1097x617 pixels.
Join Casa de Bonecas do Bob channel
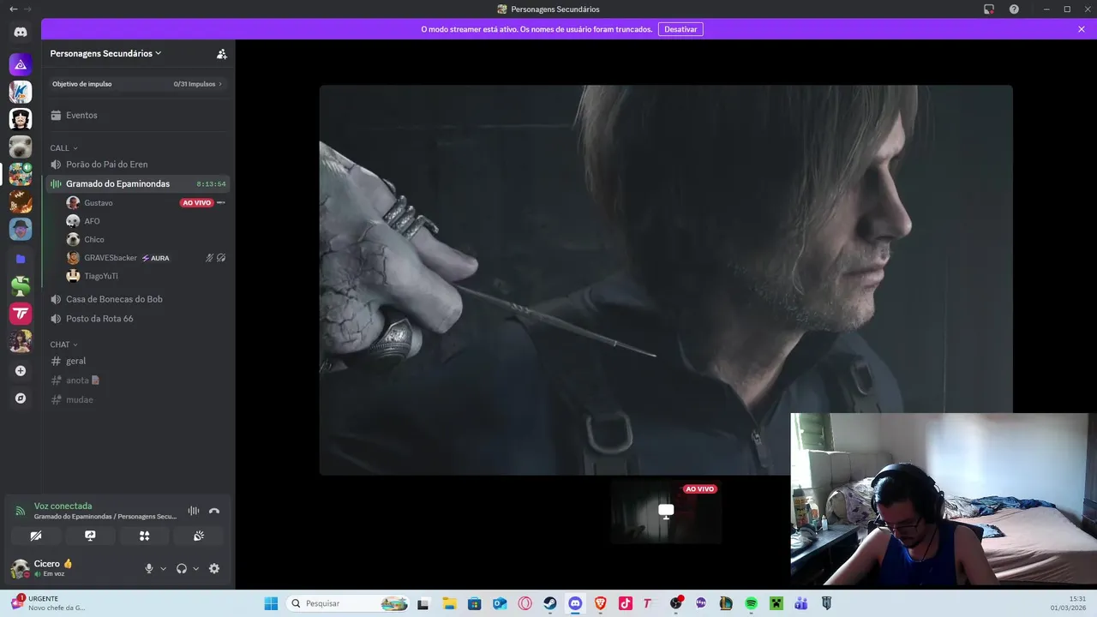(x=137, y=299)
